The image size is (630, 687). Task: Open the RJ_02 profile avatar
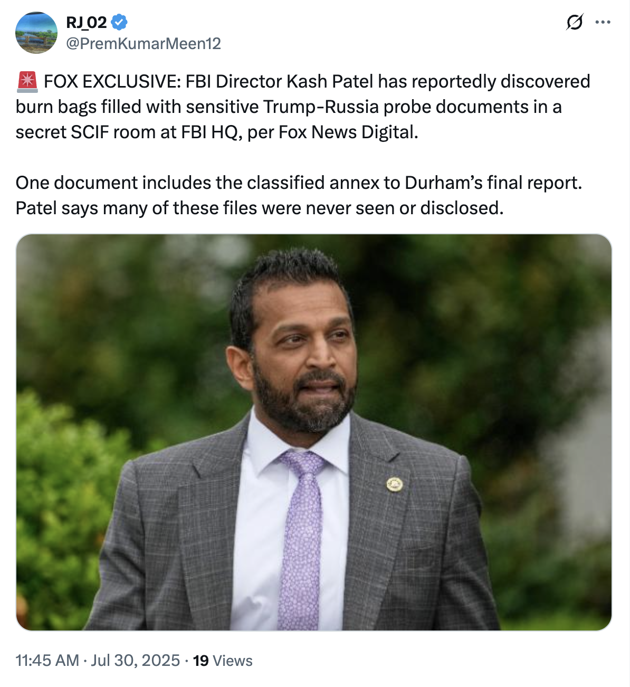(x=36, y=33)
